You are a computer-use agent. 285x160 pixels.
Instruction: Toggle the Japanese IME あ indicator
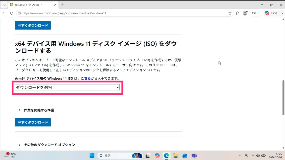246,156
